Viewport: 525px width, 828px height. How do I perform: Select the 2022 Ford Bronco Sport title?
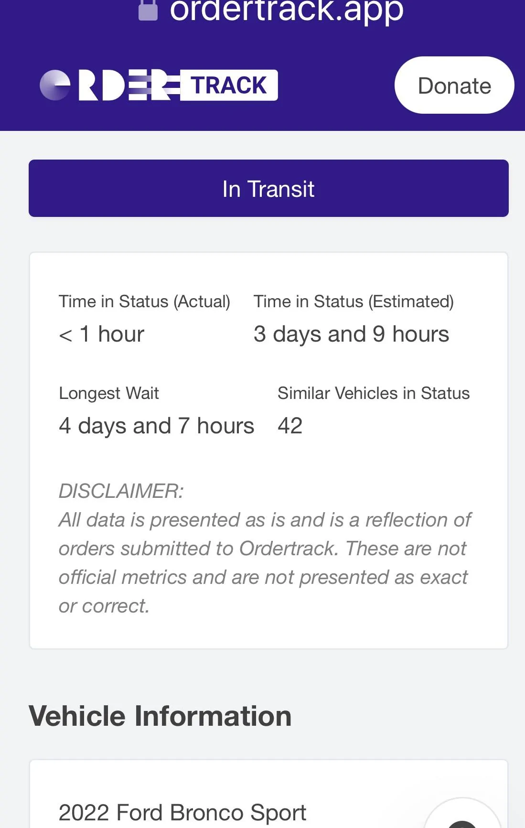[x=182, y=813]
